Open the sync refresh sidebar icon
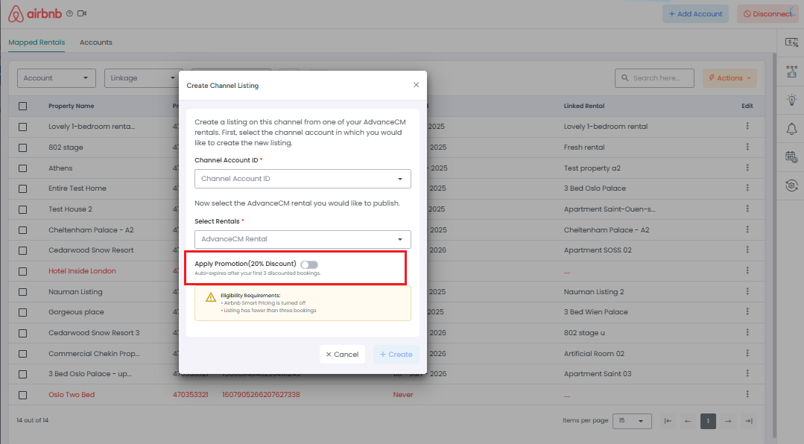This screenshot has width=804, height=444. click(x=791, y=185)
